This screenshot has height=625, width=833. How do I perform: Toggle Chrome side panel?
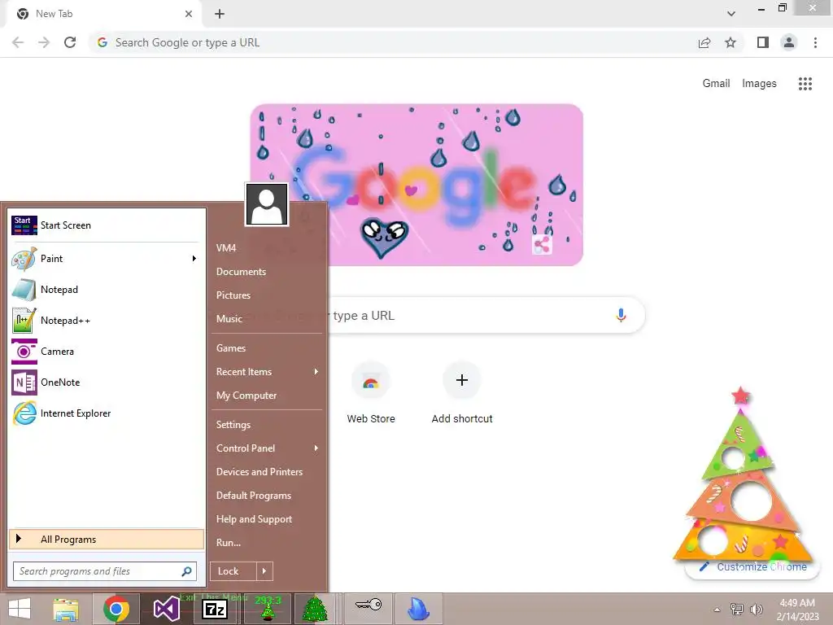click(763, 42)
